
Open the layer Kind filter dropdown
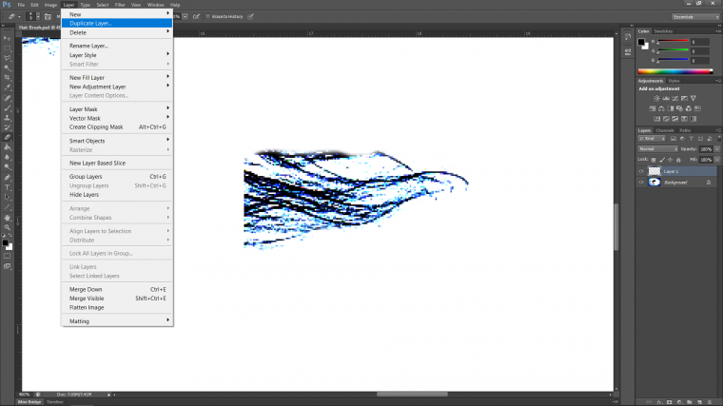[x=652, y=139]
